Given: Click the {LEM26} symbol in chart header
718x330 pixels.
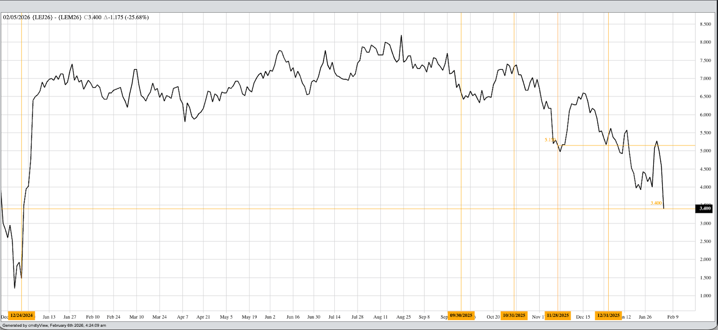Looking at the screenshot, I should [70, 17].
